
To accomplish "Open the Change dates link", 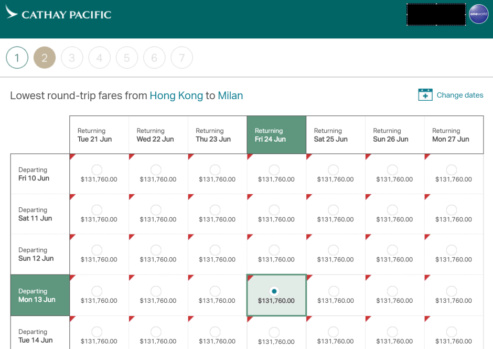I will (459, 95).
